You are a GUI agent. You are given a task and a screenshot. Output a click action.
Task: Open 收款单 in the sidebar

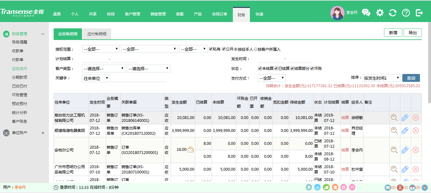[18, 51]
